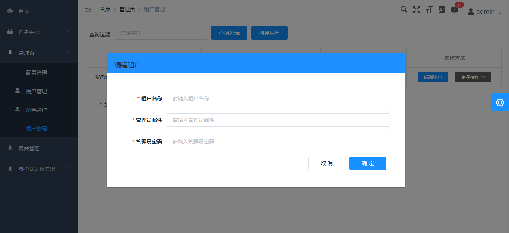509x233 pixels.
Task: Cancel the edit with 取消
Action: 327,163
